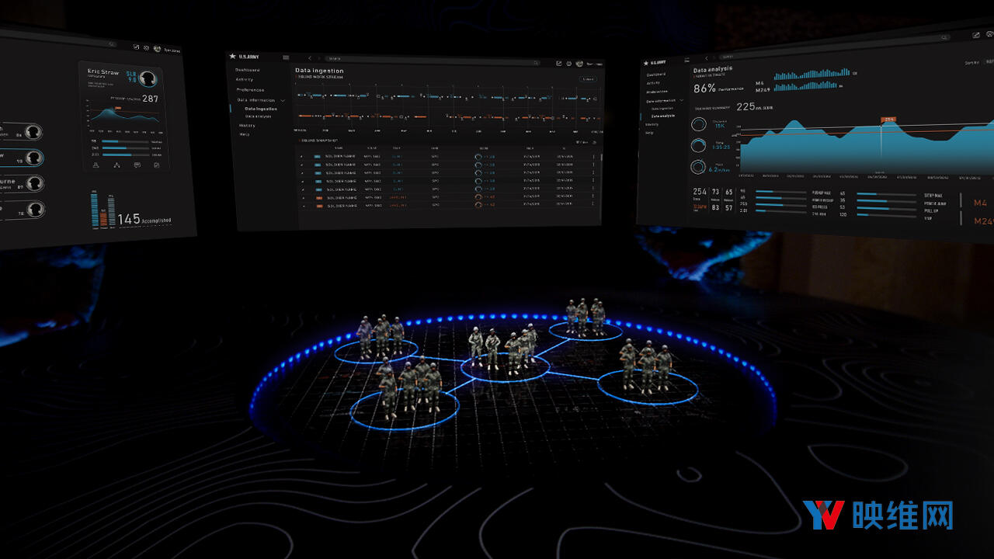The height and width of the screenshot is (559, 994).
Task: Click the edit icon in center panel header
Action: point(558,63)
